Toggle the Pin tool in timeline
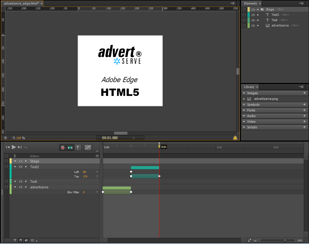Viewport: 309px width, 244px height. pos(78,148)
